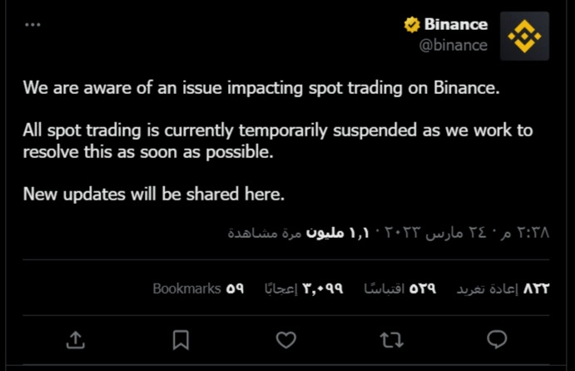Toggle the bookmark icon for this tweet
This screenshot has width=575, height=371.
(x=181, y=340)
